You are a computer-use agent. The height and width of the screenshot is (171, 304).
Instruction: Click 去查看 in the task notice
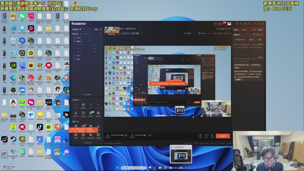point(238,79)
